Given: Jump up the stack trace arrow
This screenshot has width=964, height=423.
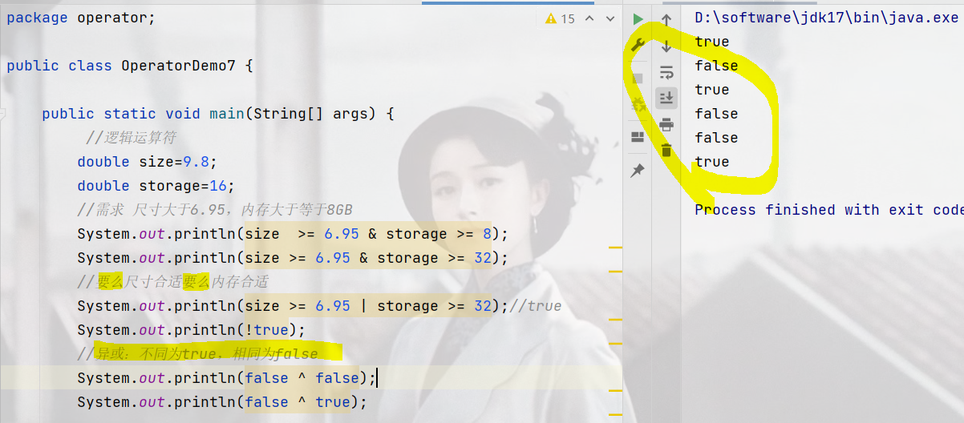Looking at the screenshot, I should (666, 19).
